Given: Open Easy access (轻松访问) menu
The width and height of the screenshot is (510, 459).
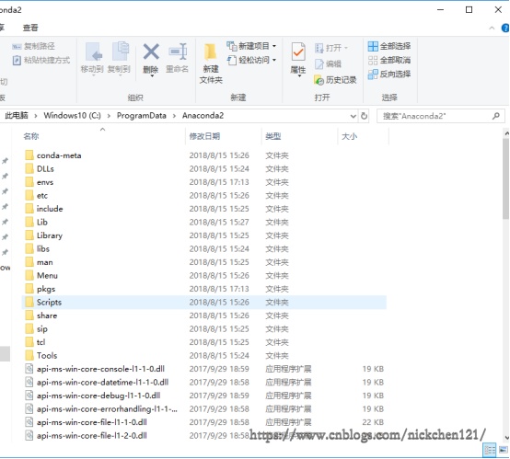Looking at the screenshot, I should (251, 60).
